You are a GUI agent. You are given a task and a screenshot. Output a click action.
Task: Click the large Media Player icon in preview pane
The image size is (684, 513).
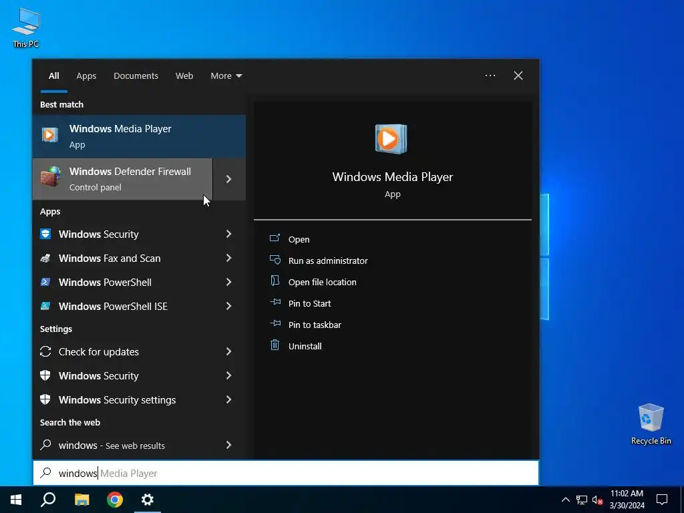391,139
